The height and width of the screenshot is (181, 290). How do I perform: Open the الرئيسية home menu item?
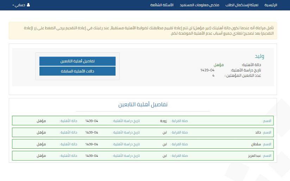271,5
